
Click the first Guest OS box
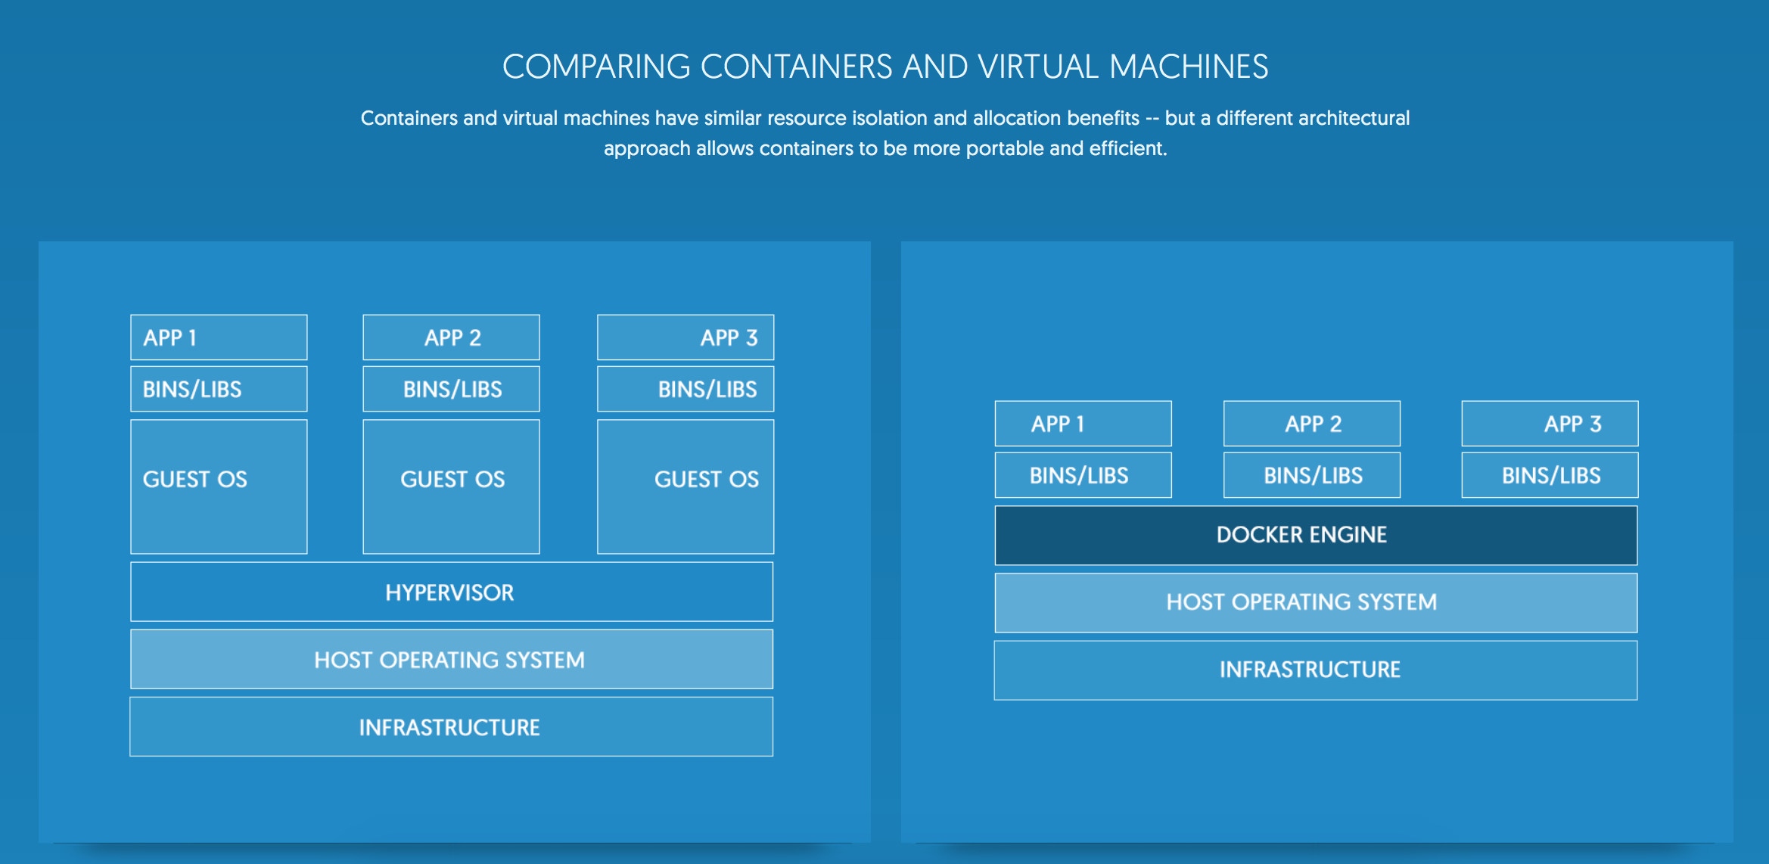(219, 486)
